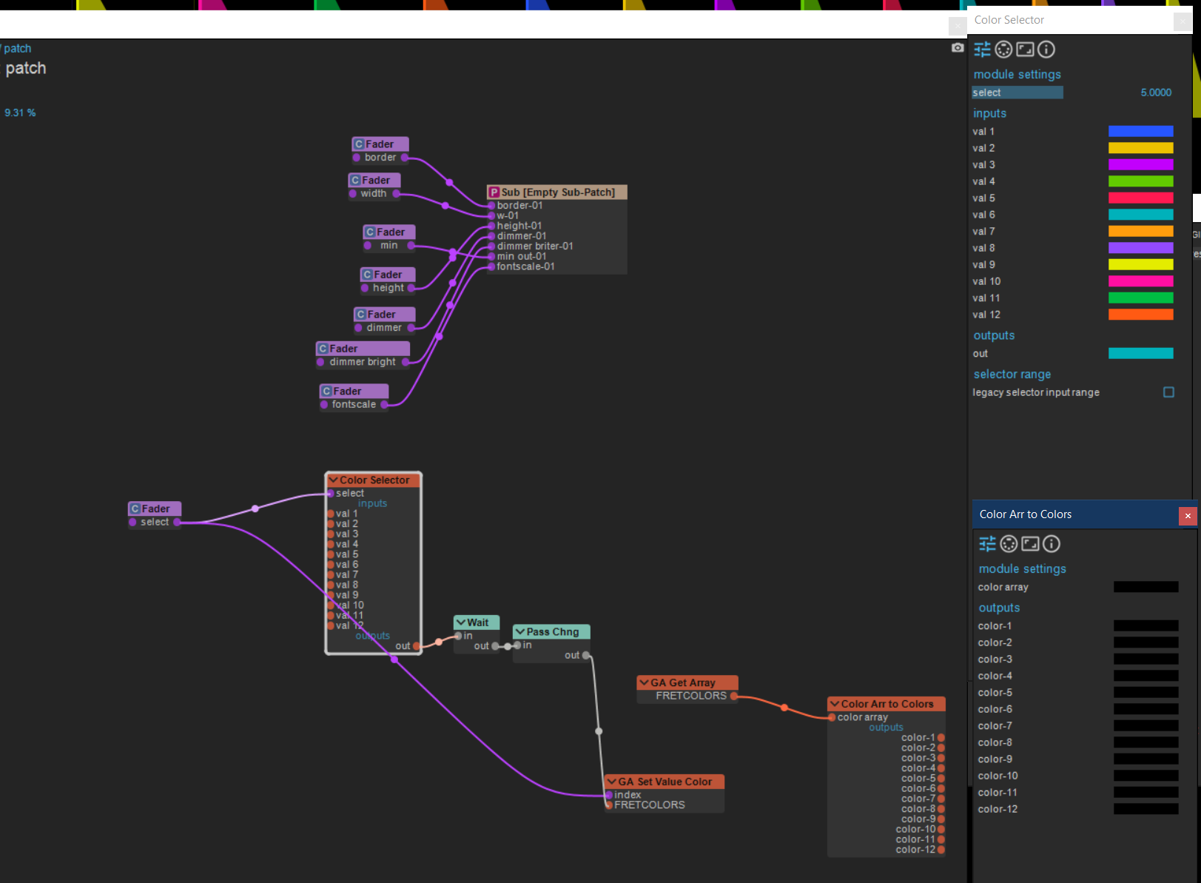Take patch screenshot with camera icon

coord(958,47)
